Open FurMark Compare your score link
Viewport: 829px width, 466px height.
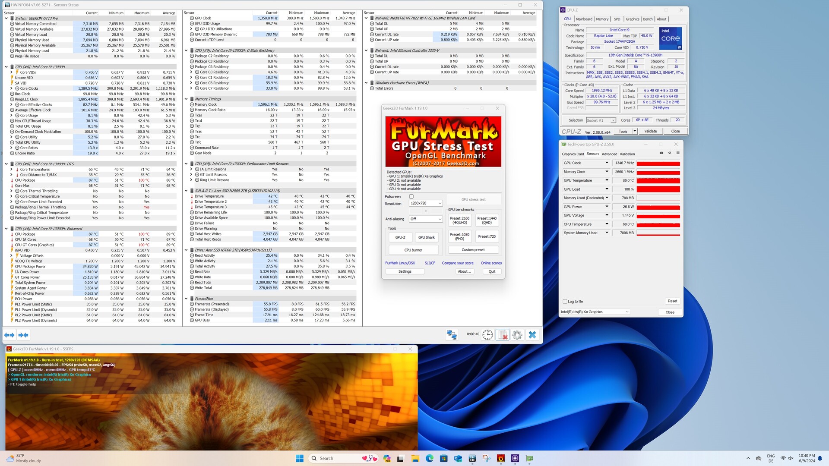457,263
